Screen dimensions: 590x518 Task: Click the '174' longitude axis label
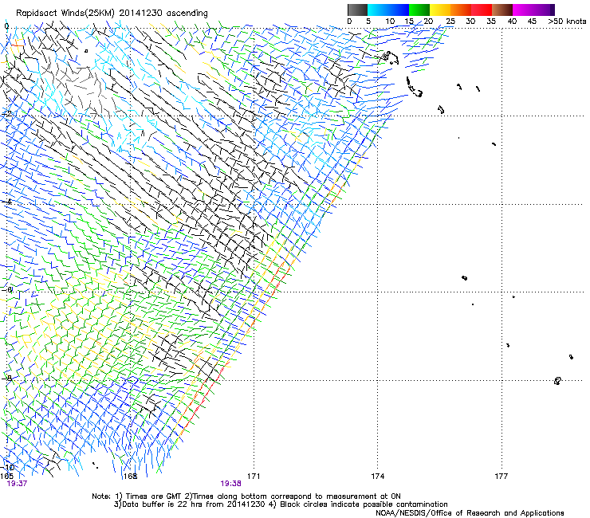click(x=377, y=477)
